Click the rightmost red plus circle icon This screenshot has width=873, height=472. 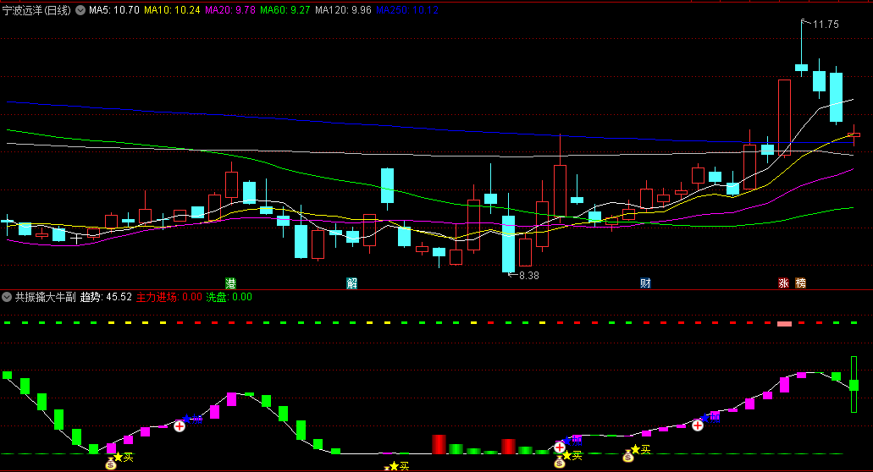pyautogui.click(x=698, y=425)
